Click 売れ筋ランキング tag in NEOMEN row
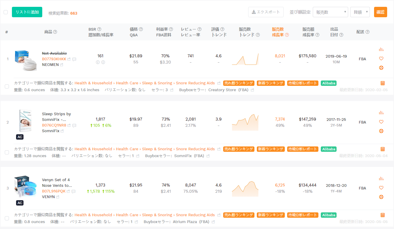The width and height of the screenshot is (394, 229). coord(239,83)
